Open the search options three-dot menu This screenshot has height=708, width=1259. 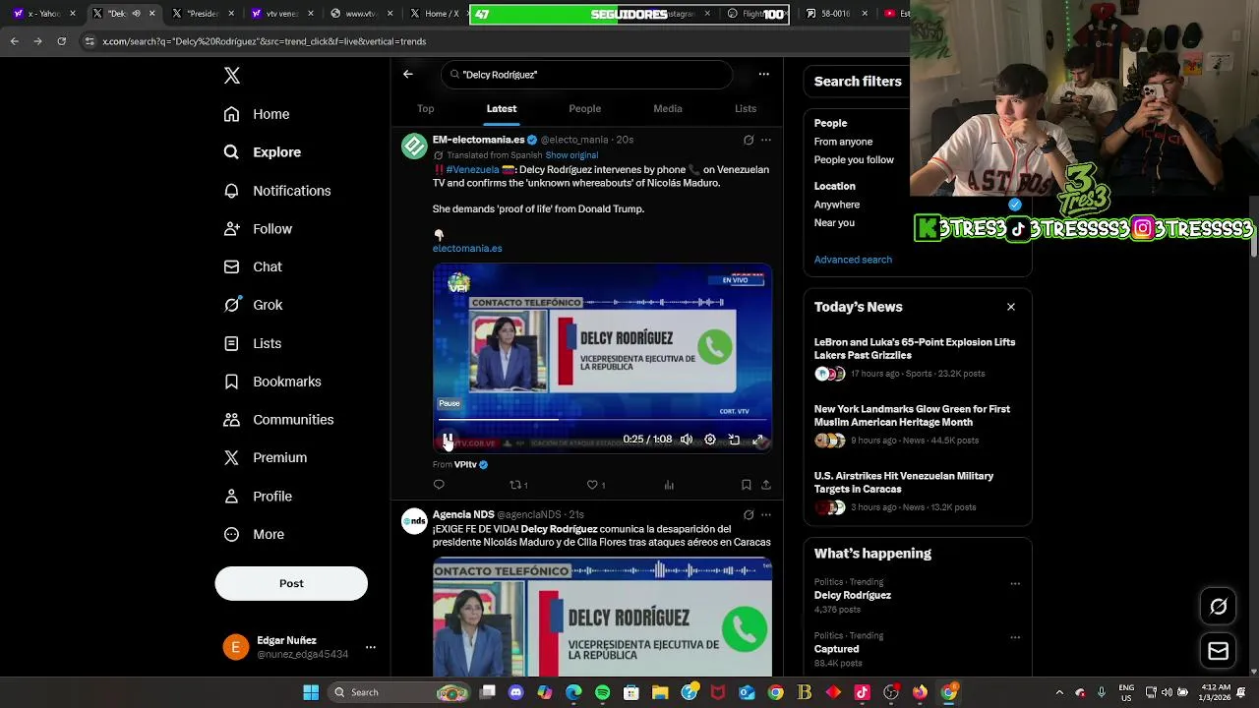(763, 74)
